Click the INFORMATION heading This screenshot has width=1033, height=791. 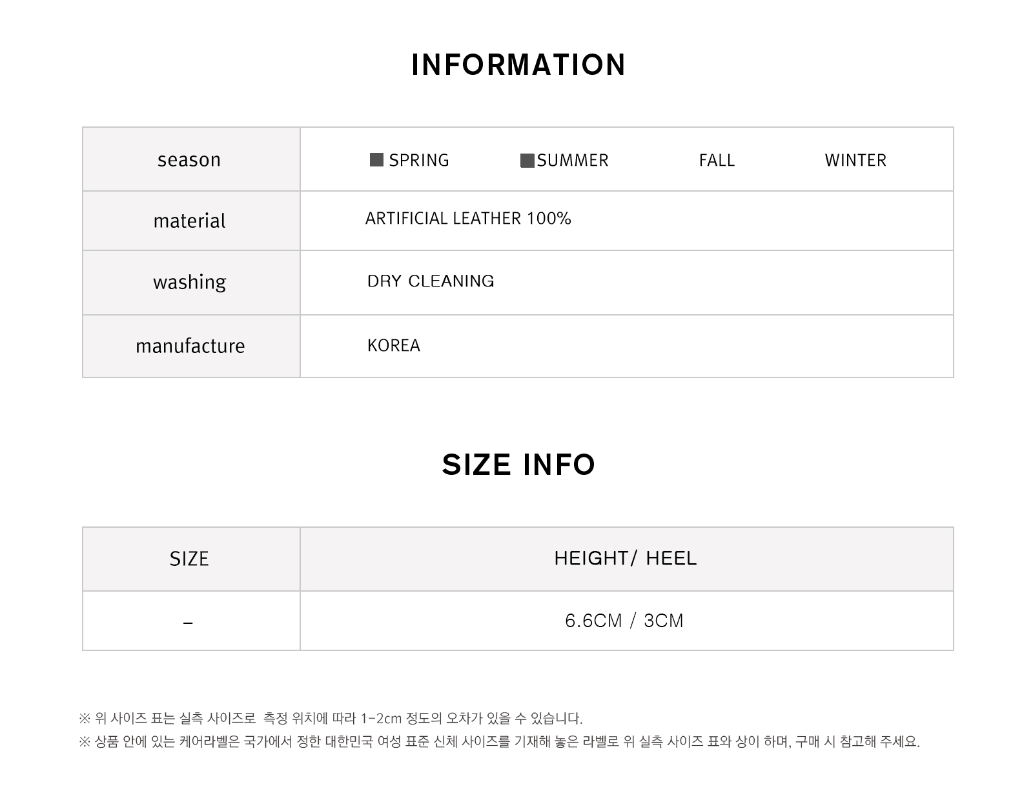tap(518, 65)
